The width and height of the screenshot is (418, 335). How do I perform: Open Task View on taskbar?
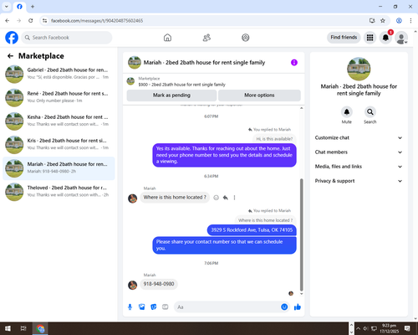tap(23, 328)
